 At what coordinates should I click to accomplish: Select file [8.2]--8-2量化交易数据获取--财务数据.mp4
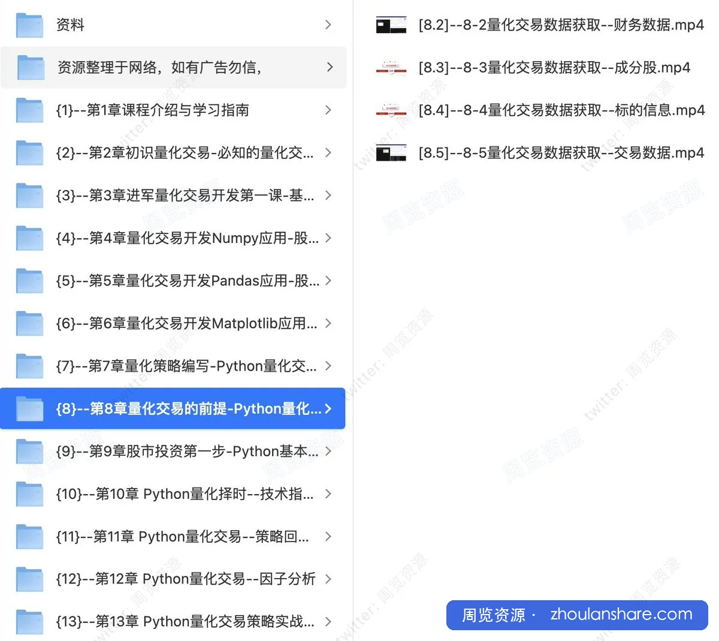tap(561, 25)
